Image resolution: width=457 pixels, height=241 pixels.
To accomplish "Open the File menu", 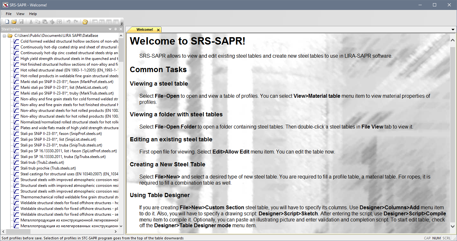I will 9,14.
